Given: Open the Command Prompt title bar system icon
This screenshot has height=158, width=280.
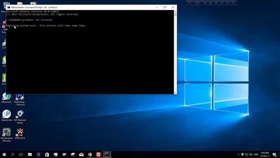Looking at the screenshot, I should pyautogui.click(x=9, y=7).
